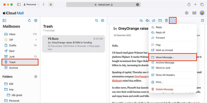Viewport: 207px width, 103px height.
Task: Open the Imp folder
Action: [x=20, y=89]
